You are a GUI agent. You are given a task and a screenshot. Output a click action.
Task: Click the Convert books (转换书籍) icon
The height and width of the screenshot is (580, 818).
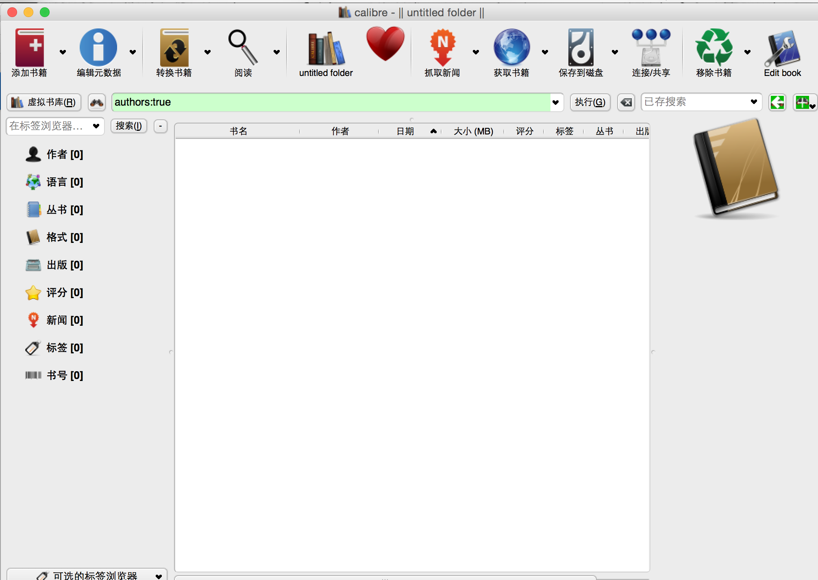(174, 48)
